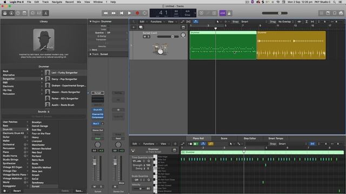The image size is (346, 194).
Task: Select the green Drummer region
Action: pos(223,45)
